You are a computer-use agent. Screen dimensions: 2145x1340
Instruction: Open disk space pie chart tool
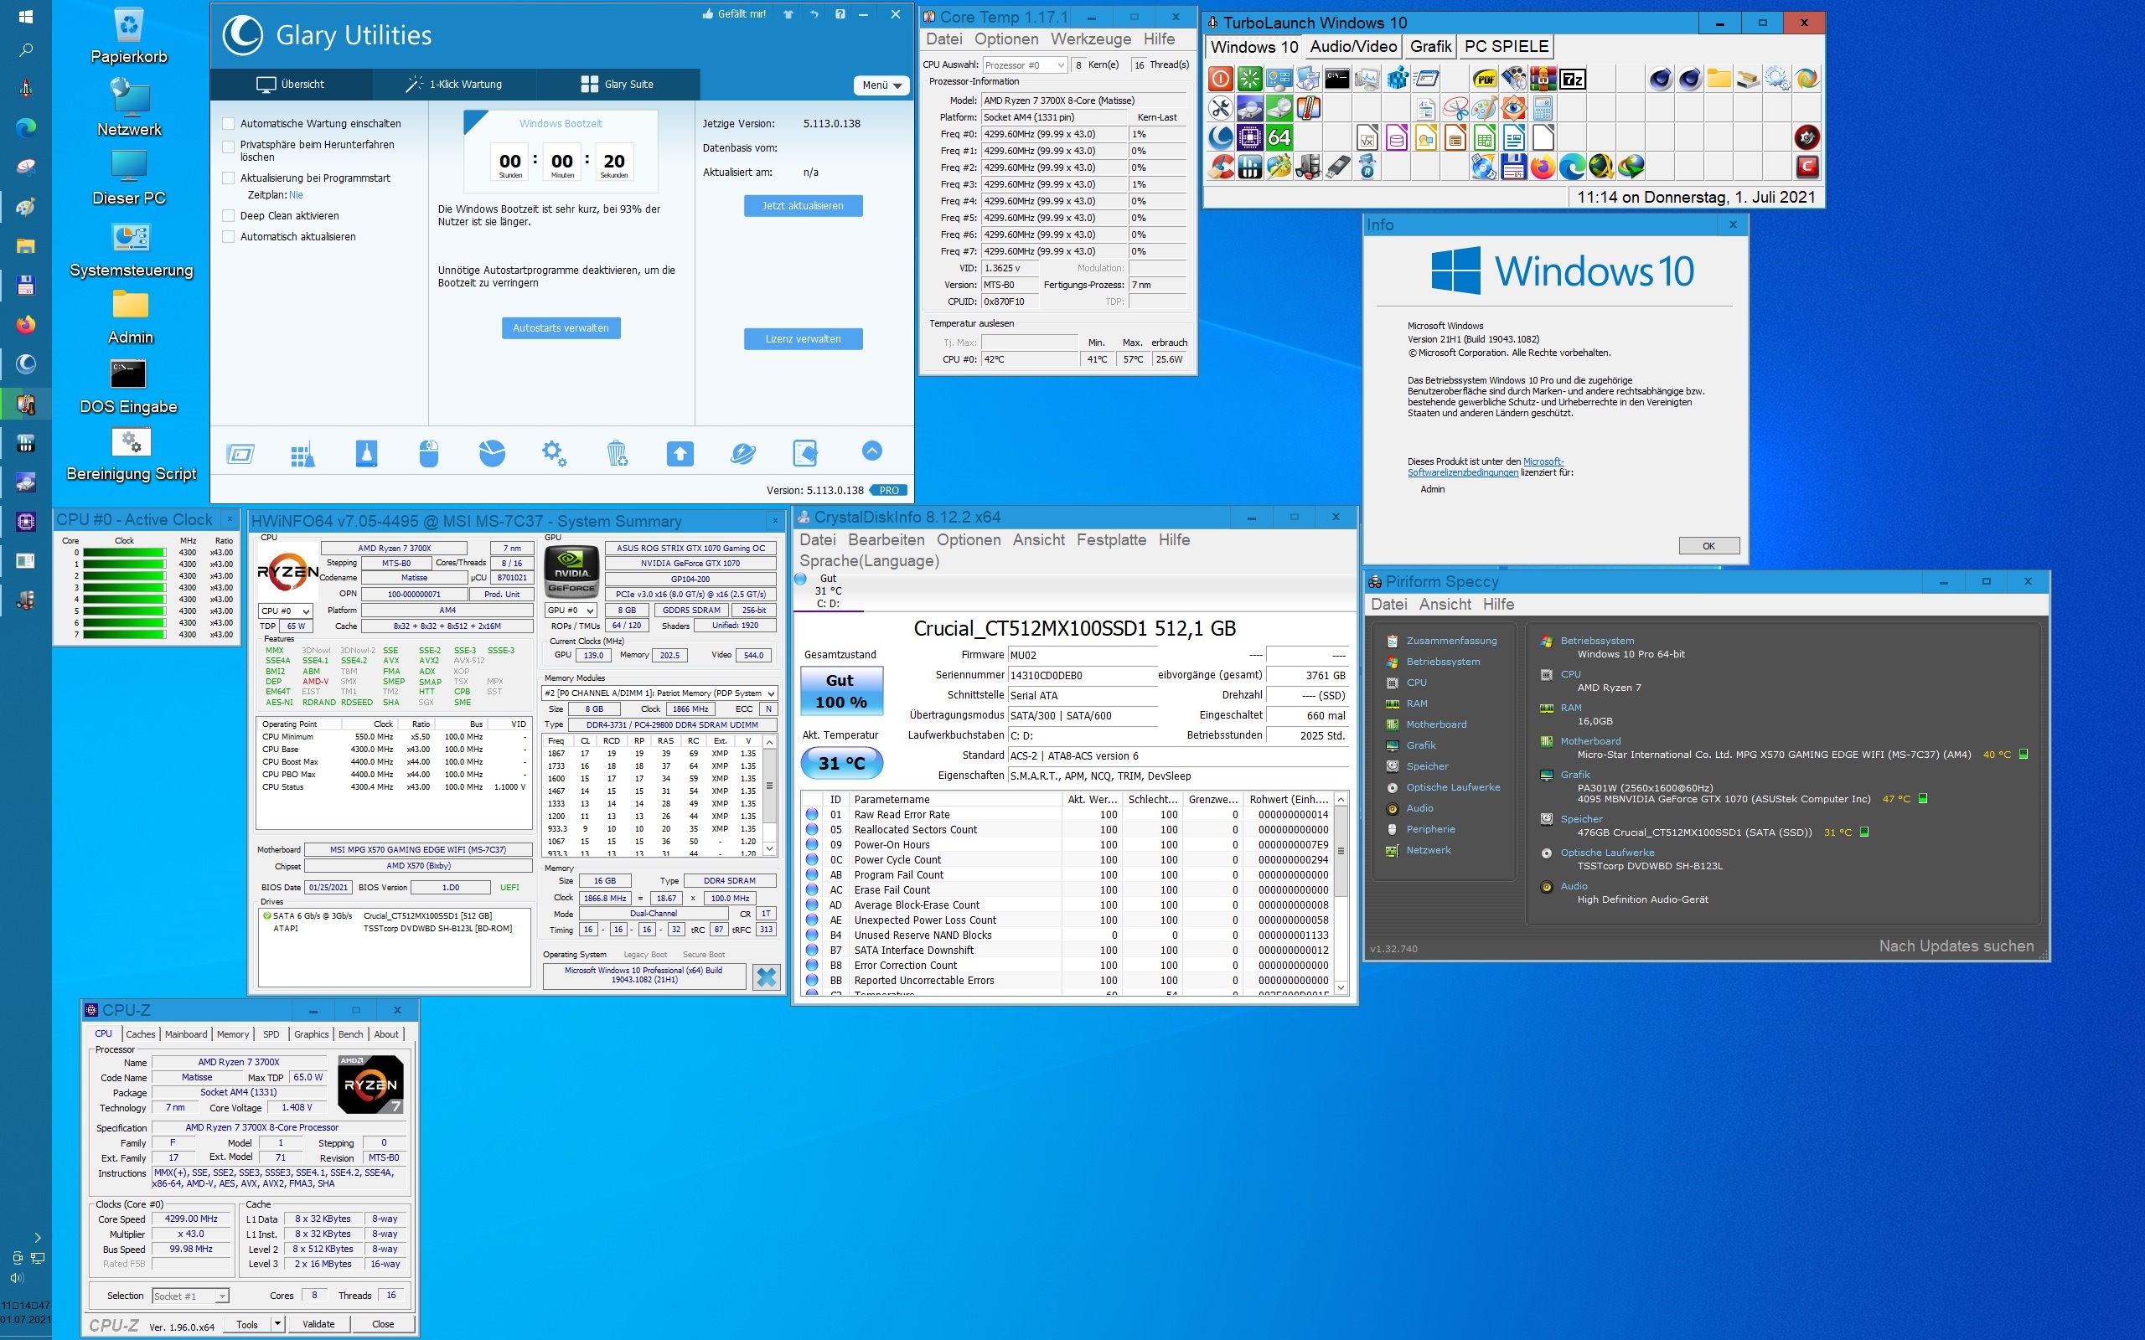pos(492,454)
